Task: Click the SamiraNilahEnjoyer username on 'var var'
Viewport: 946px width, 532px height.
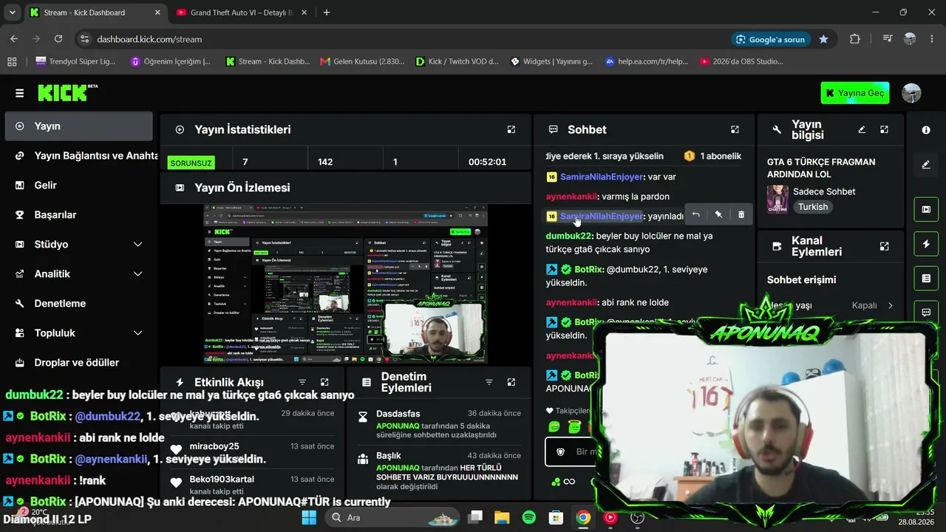Action: coord(602,177)
